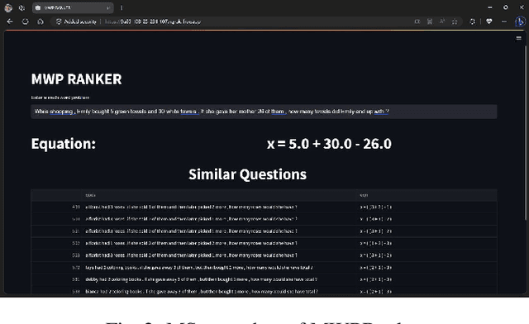Select the row starting 'faye had'
Screen dimensions: 529x324
264,268
